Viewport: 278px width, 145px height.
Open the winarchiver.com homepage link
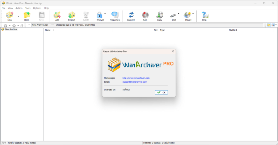[136, 78]
